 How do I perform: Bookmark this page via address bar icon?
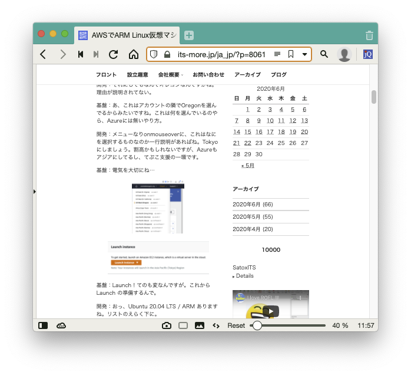pyautogui.click(x=291, y=54)
